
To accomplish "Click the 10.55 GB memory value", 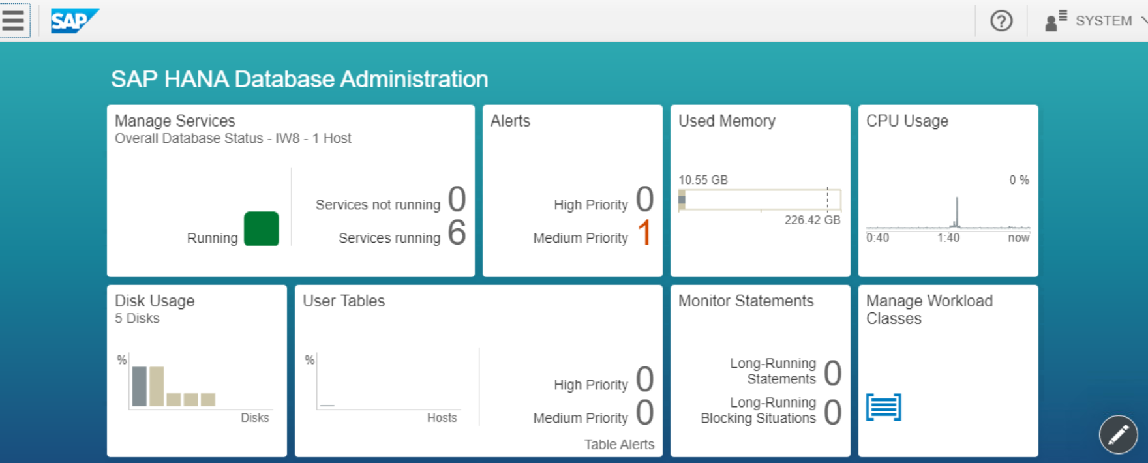I will 703,180.
